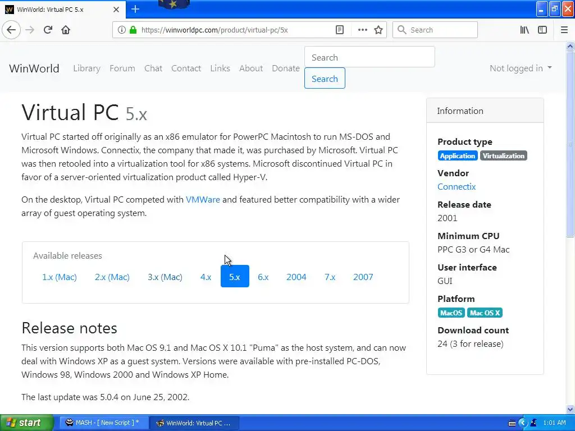Go back to the previous page

pyautogui.click(x=11, y=30)
